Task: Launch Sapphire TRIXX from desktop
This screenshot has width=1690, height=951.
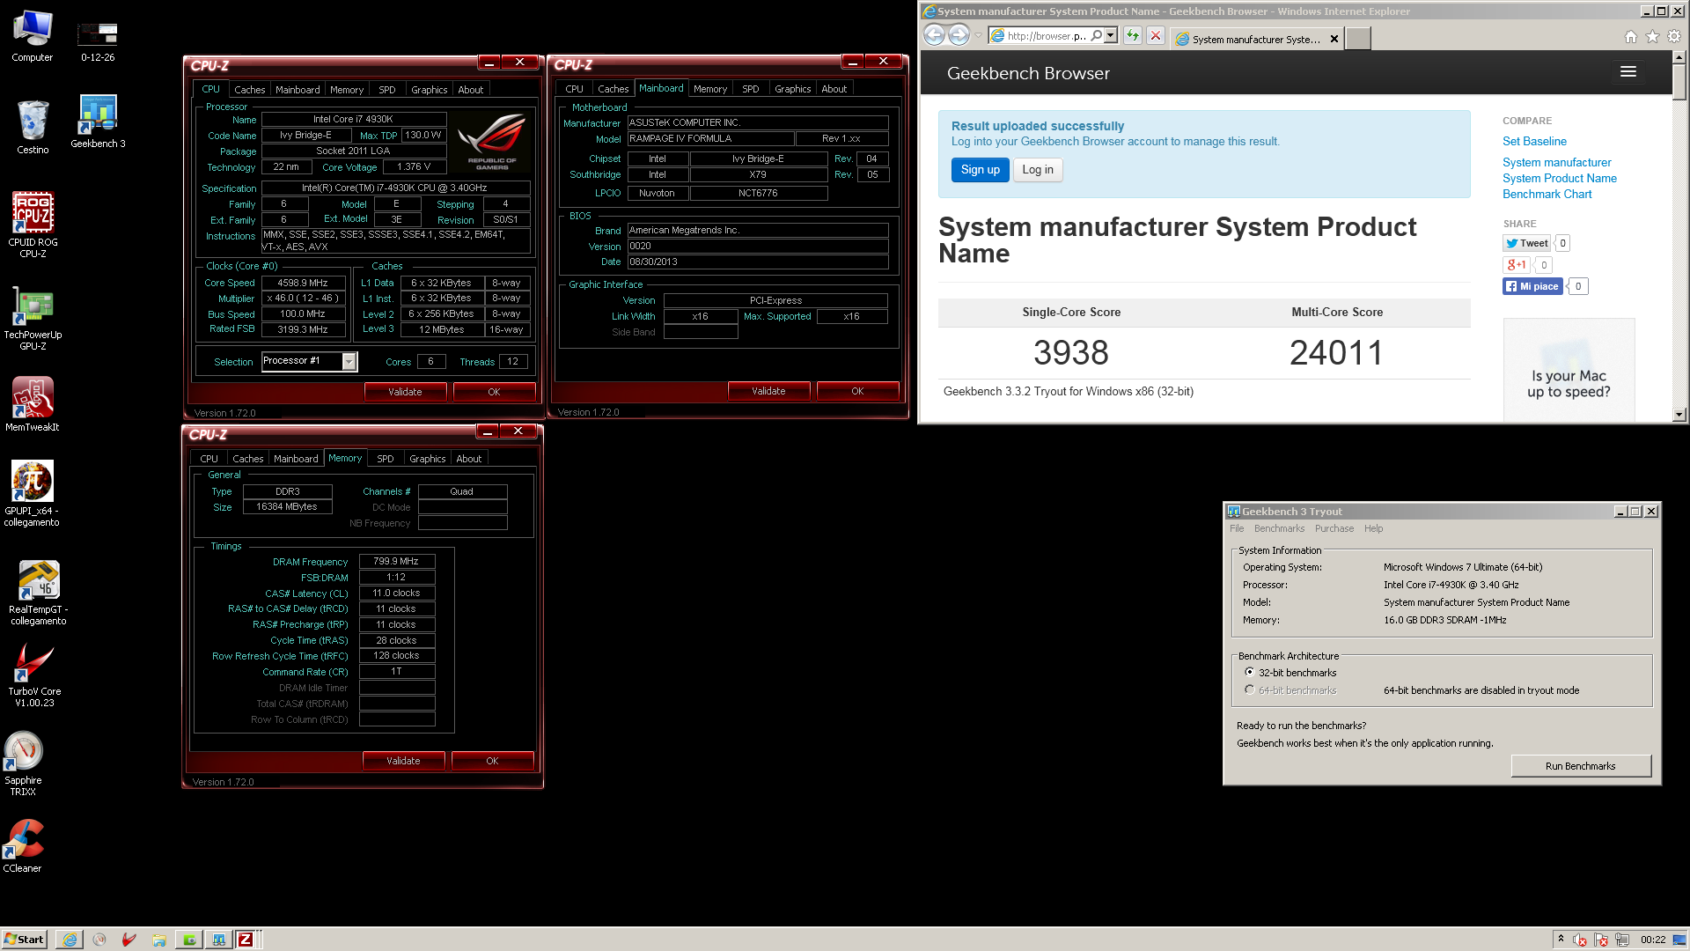Action: pos(23,764)
